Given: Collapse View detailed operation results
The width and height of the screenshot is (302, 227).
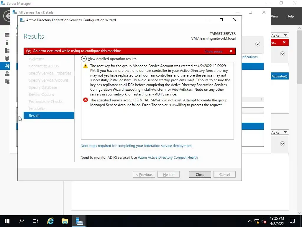Looking at the screenshot, I should 83,59.
